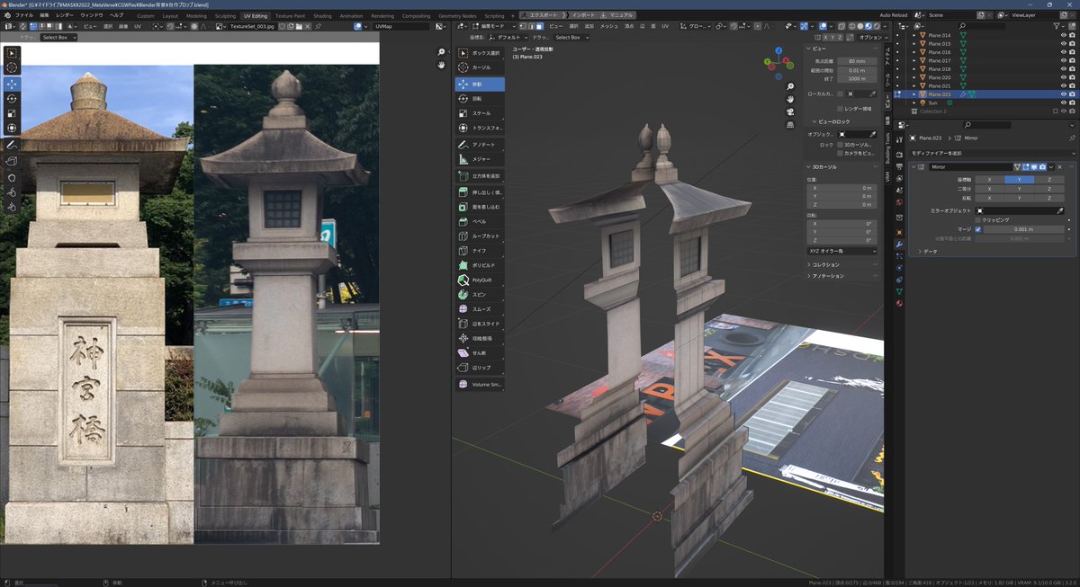Toggle visibility of Plane.023
Image resolution: width=1080 pixels, height=587 pixels.
1063,93
